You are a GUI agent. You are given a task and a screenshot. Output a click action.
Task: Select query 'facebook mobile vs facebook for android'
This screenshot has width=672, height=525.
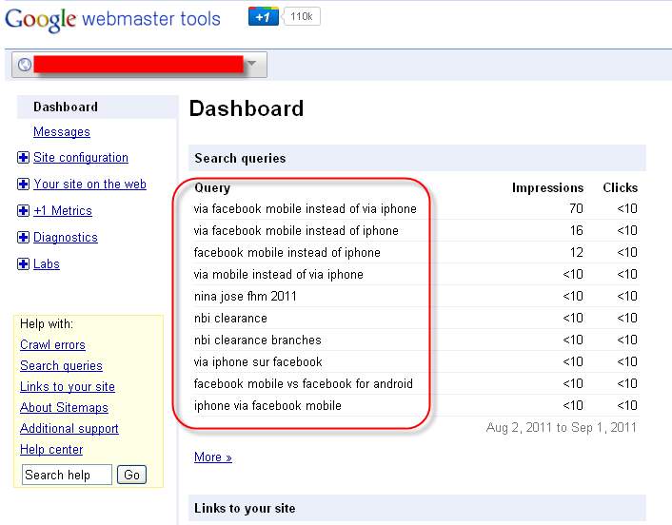(304, 383)
